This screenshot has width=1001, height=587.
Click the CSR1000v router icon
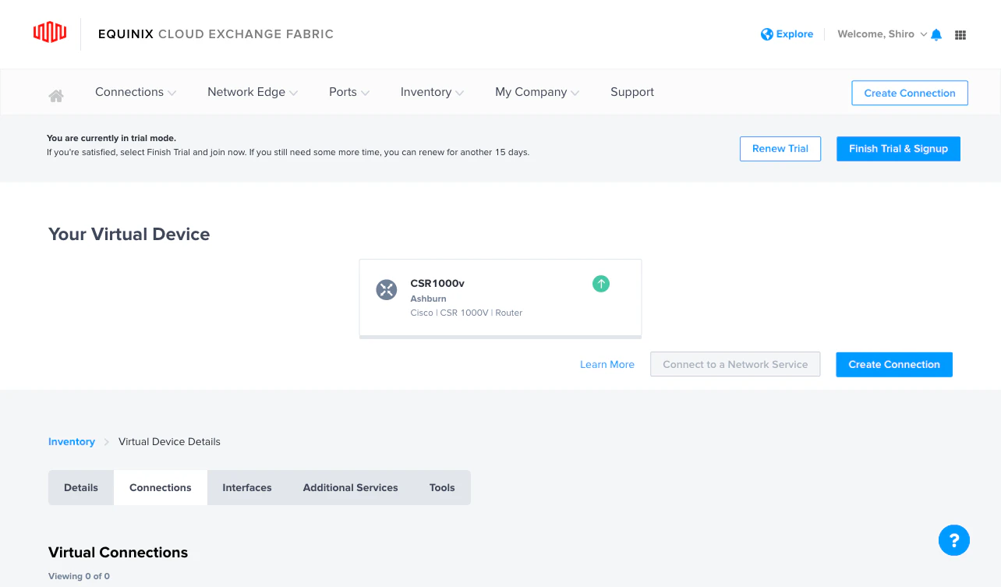[387, 290]
